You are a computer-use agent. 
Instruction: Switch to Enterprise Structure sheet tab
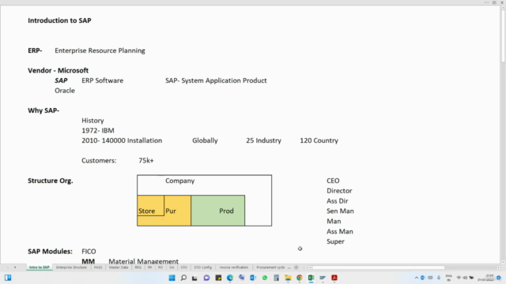tap(71, 267)
